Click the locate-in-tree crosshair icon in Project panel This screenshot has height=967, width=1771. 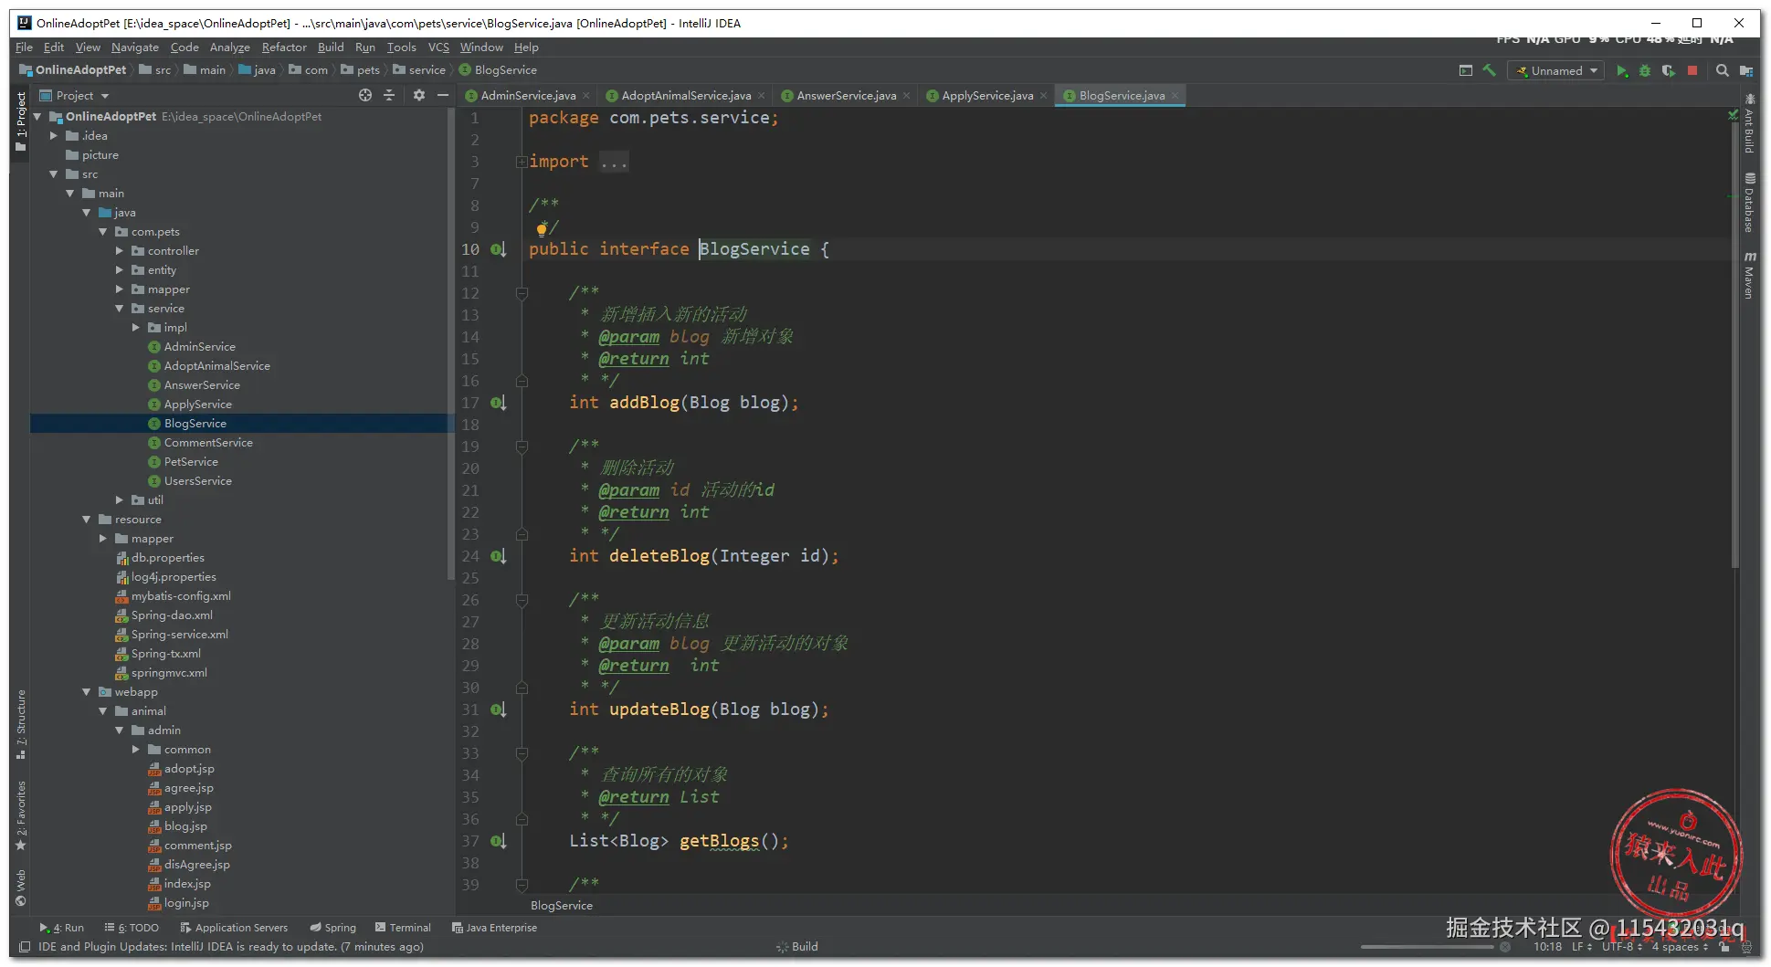pyautogui.click(x=365, y=95)
